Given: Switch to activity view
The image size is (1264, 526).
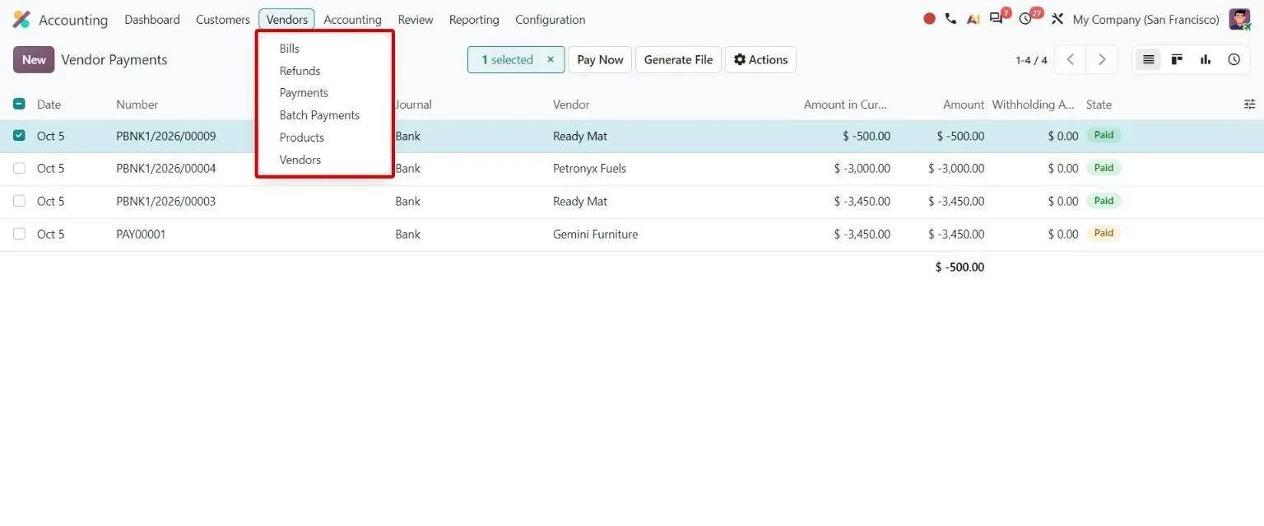Looking at the screenshot, I should pos(1234,59).
